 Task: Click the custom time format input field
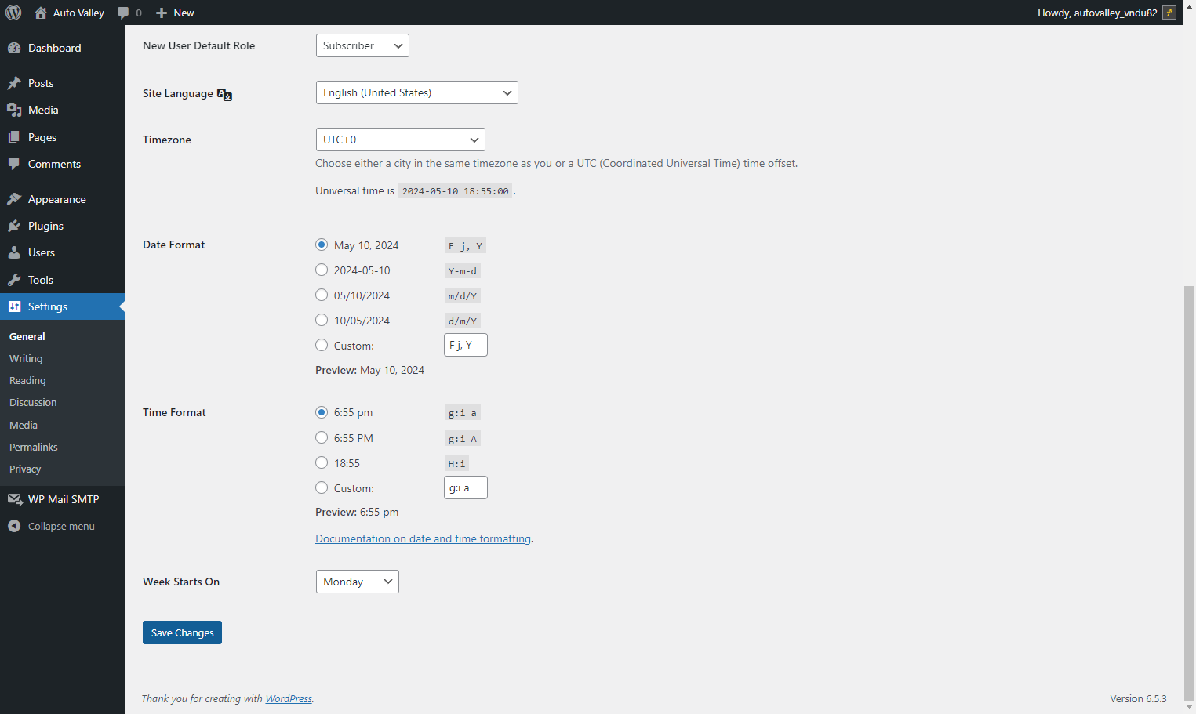[466, 487]
